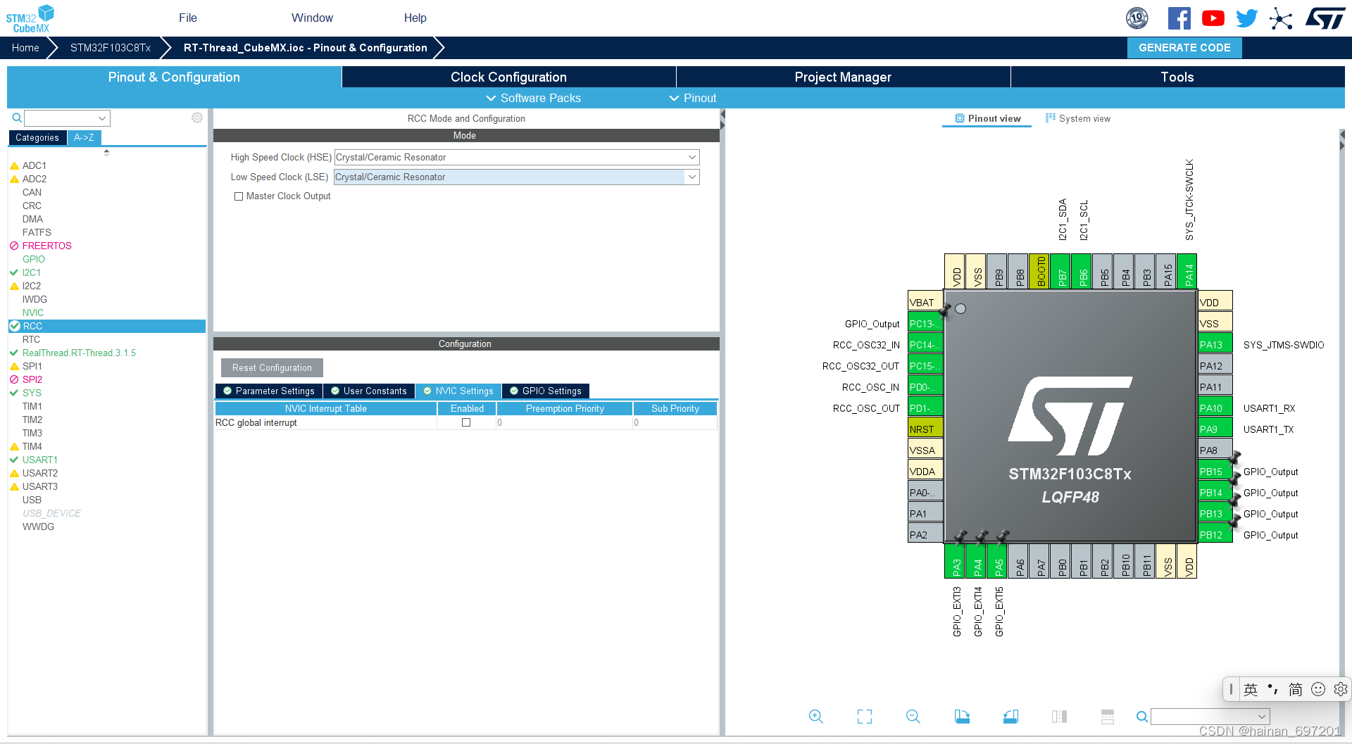Click the STM32CubeMX logo
The image size is (1352, 744).
click(30, 19)
